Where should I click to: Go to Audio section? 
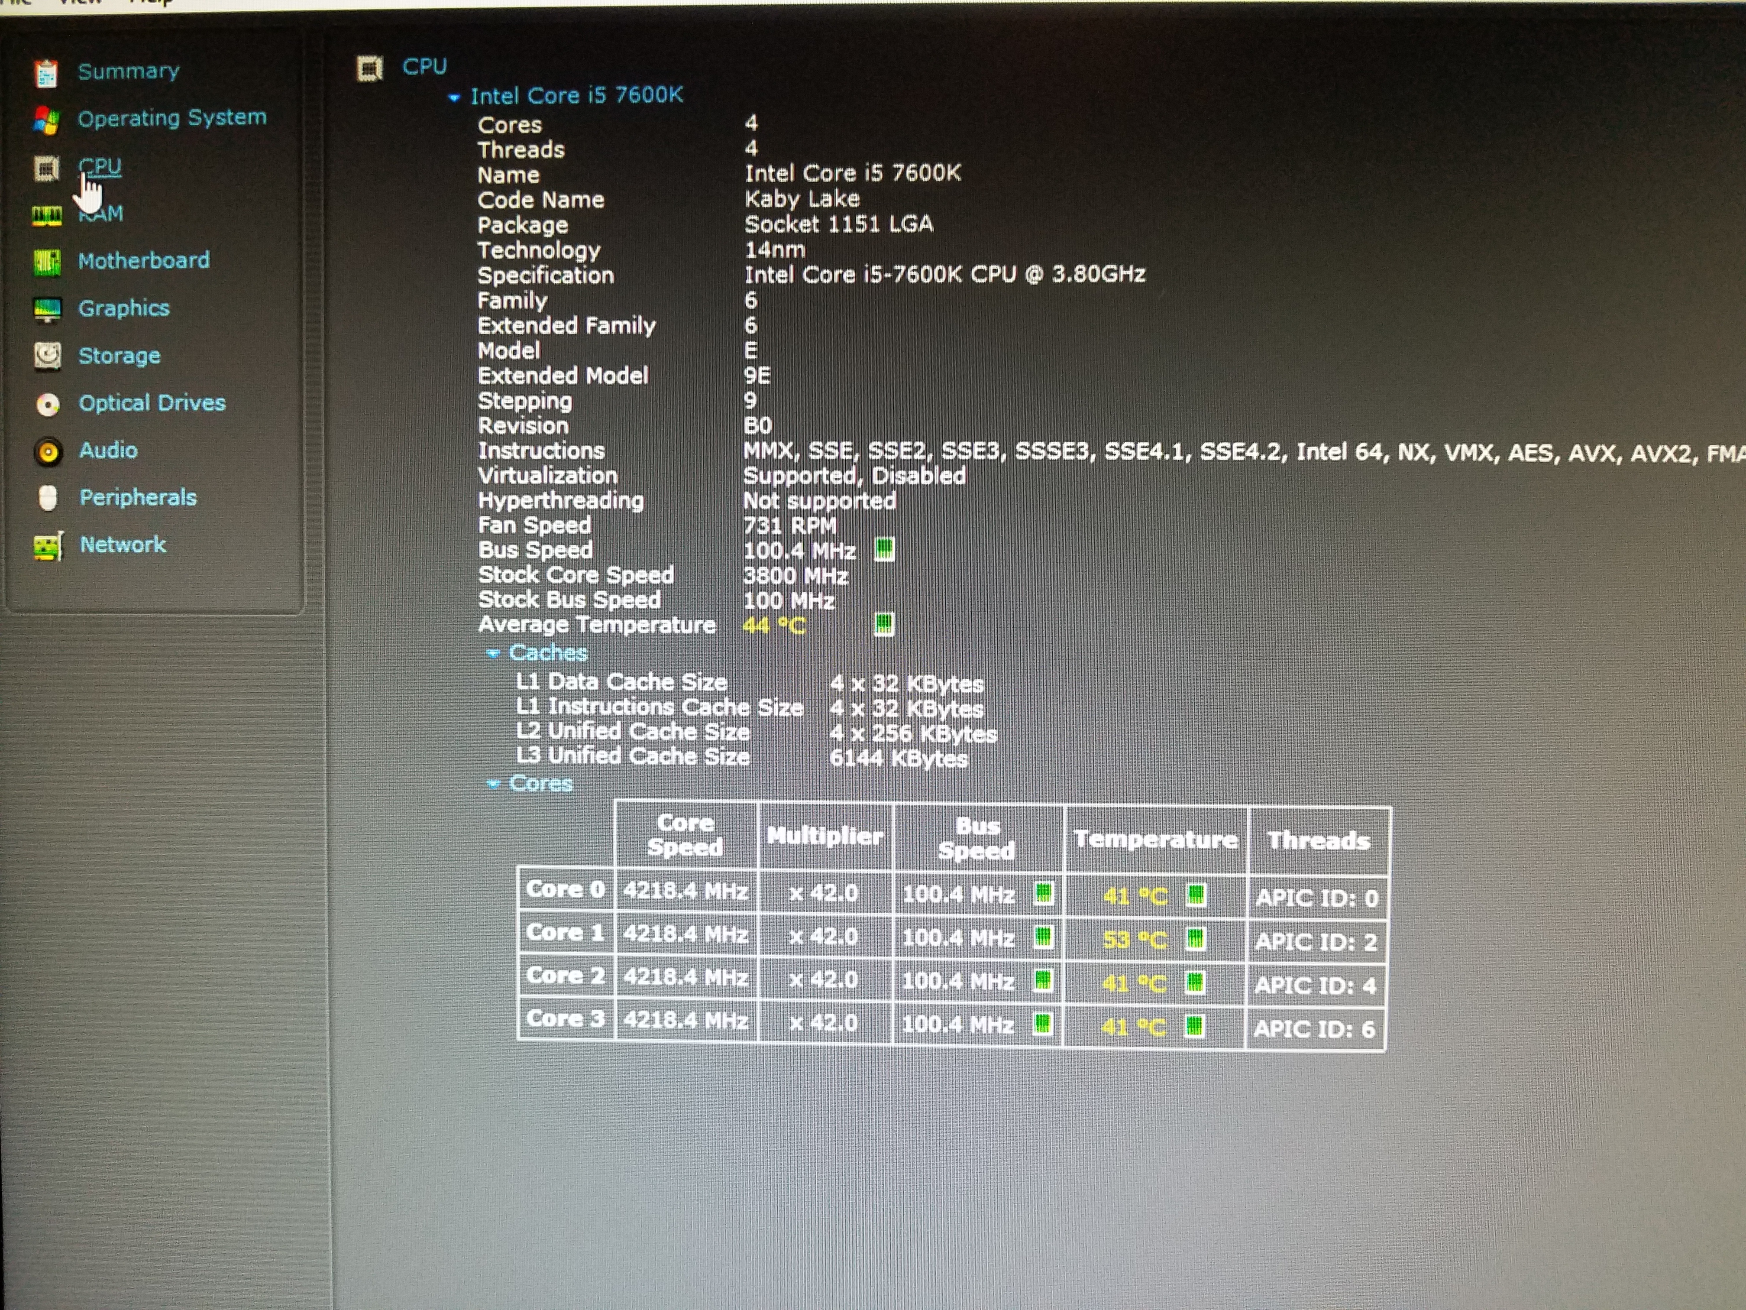(109, 450)
